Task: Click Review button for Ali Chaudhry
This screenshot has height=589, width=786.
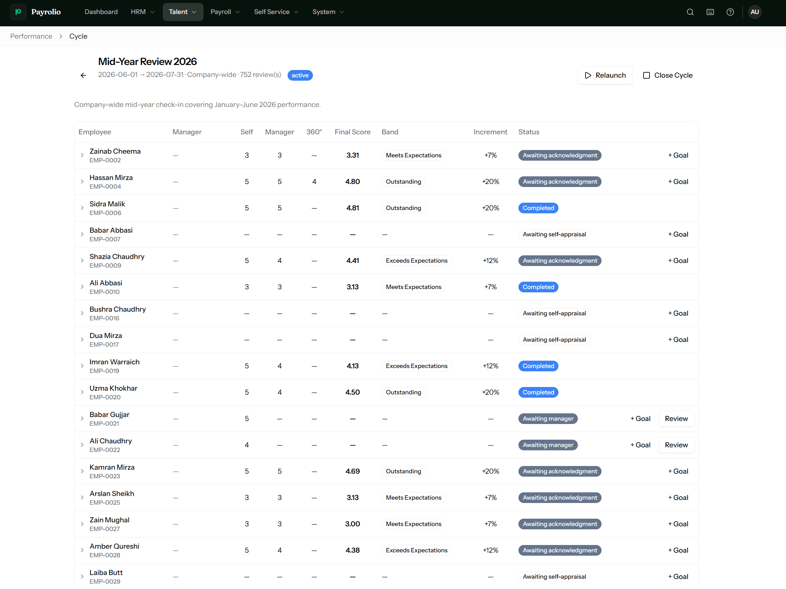Action: point(676,445)
